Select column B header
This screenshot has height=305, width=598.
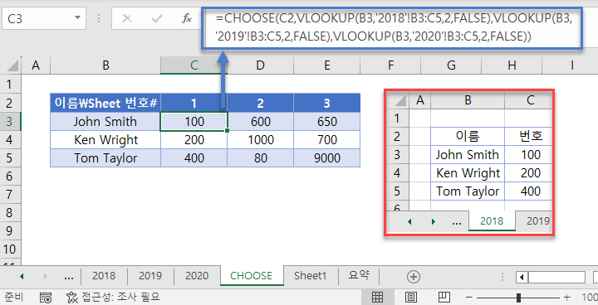tap(105, 65)
